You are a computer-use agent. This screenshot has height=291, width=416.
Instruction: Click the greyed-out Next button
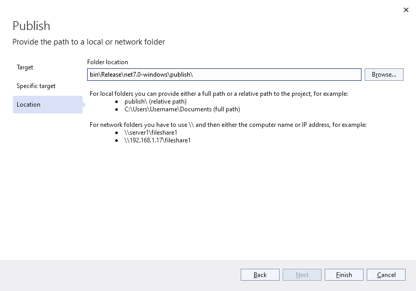pyautogui.click(x=302, y=275)
